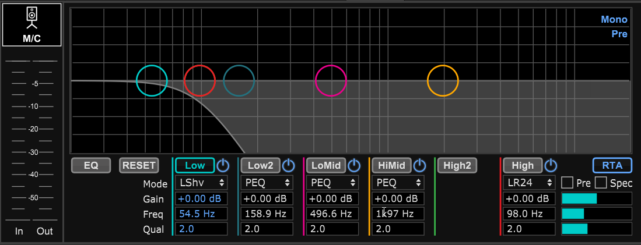Toggle the HiMid band power icon
641x245 pixels.
pos(420,165)
